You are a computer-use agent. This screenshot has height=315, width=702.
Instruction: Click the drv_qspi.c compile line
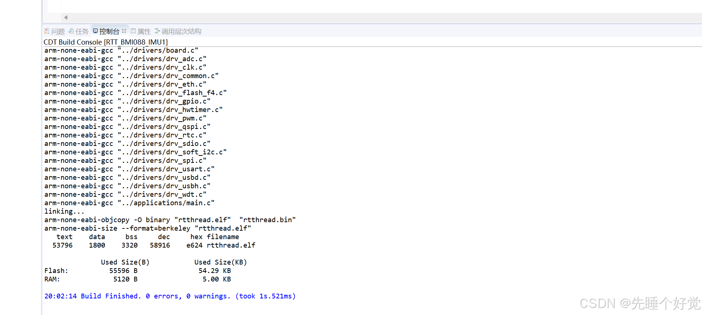pos(127,127)
